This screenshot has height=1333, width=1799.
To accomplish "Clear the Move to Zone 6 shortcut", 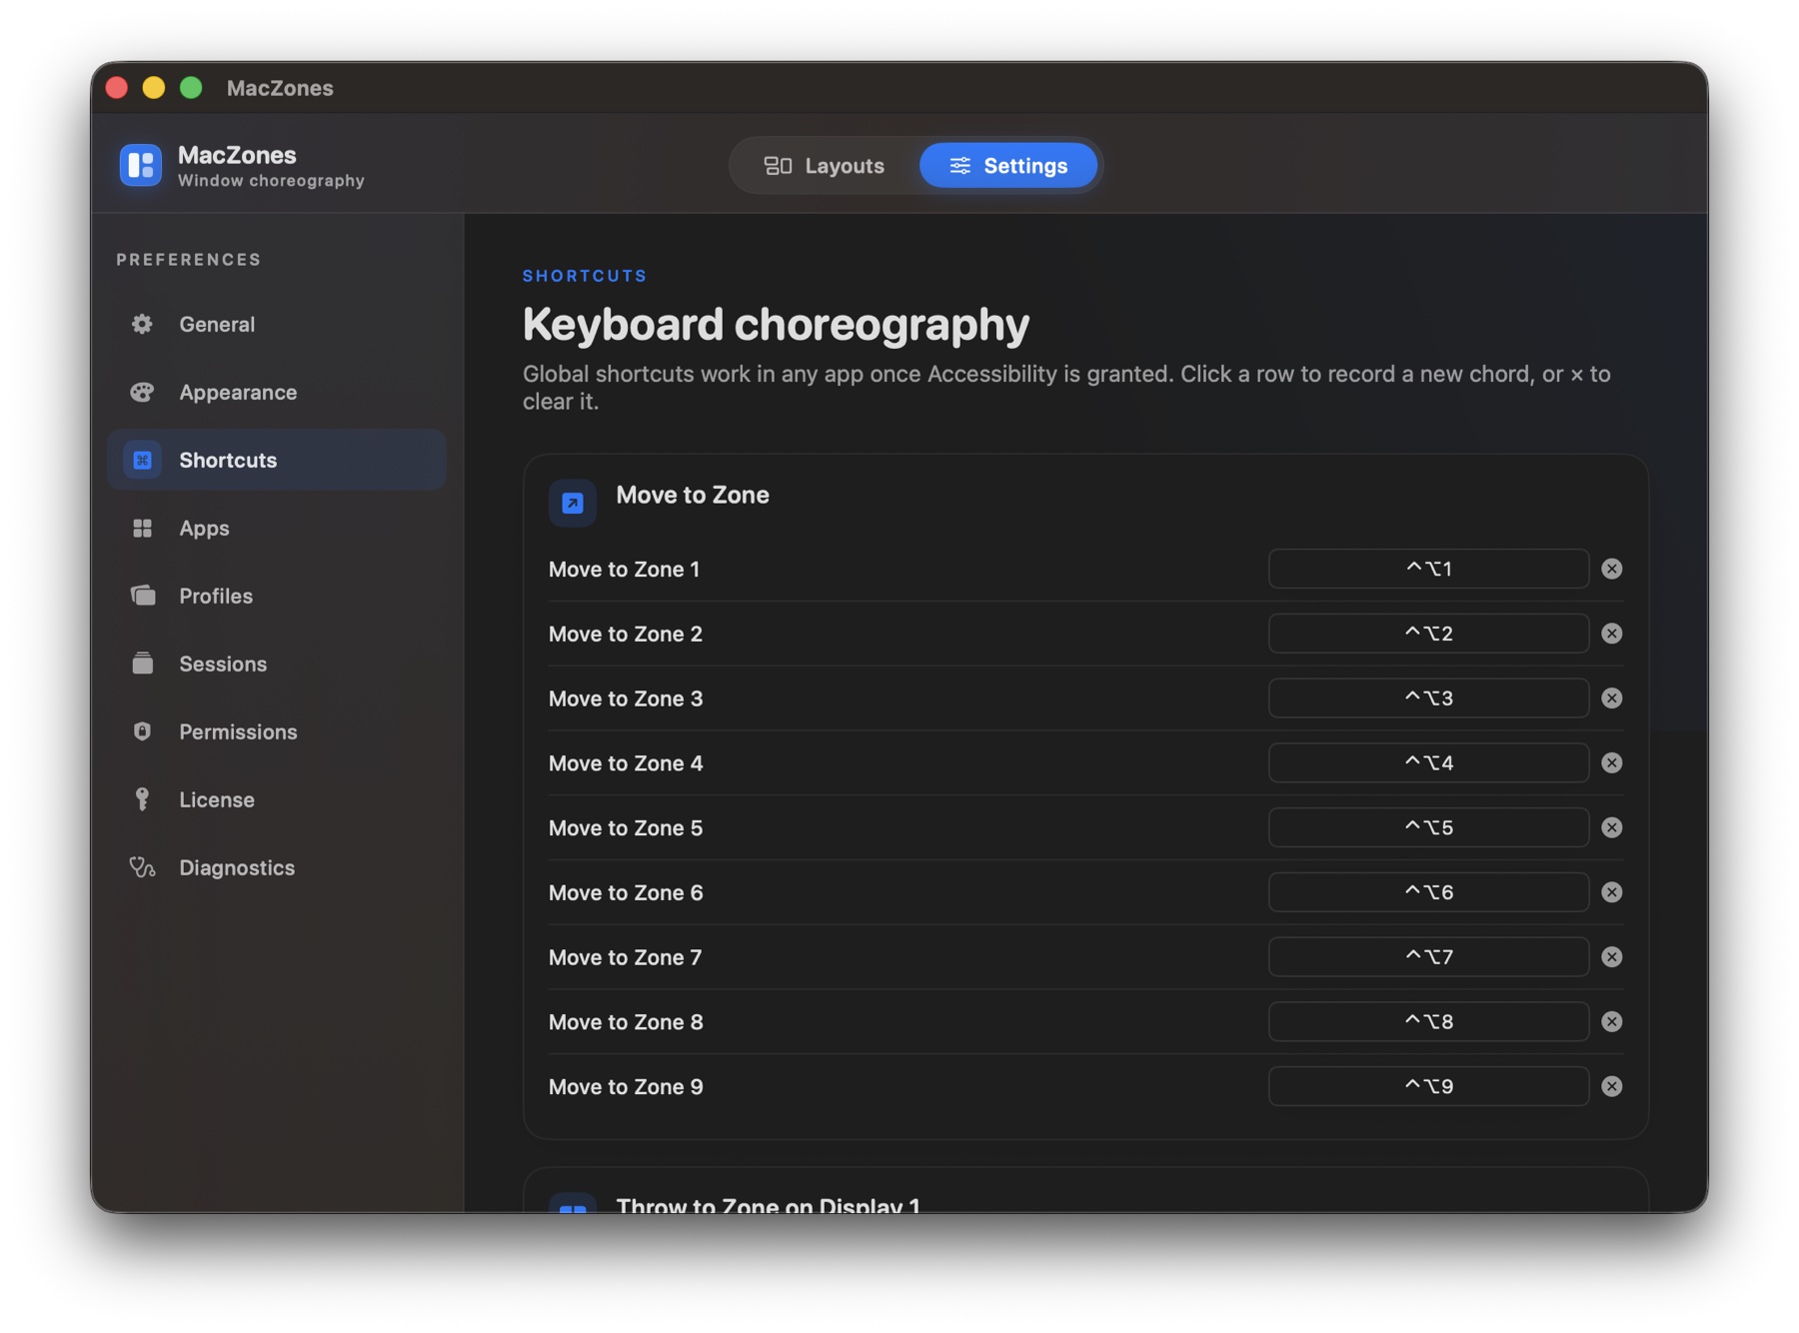I will (x=1611, y=892).
